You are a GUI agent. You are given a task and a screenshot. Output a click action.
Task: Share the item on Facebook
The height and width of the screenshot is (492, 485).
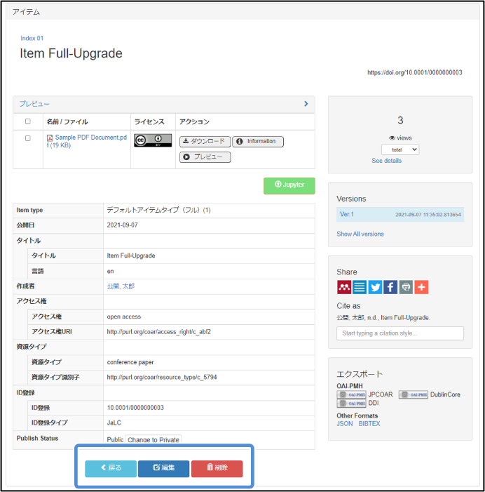click(390, 287)
